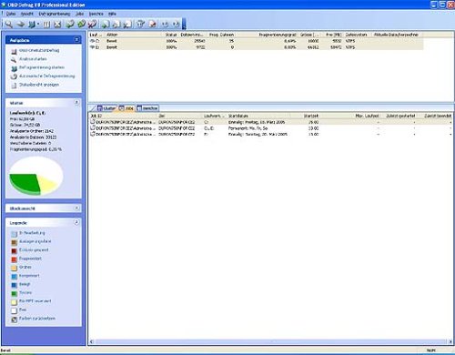Click the Analyse starten link
The width and height of the screenshot is (455, 355).
[33, 59]
